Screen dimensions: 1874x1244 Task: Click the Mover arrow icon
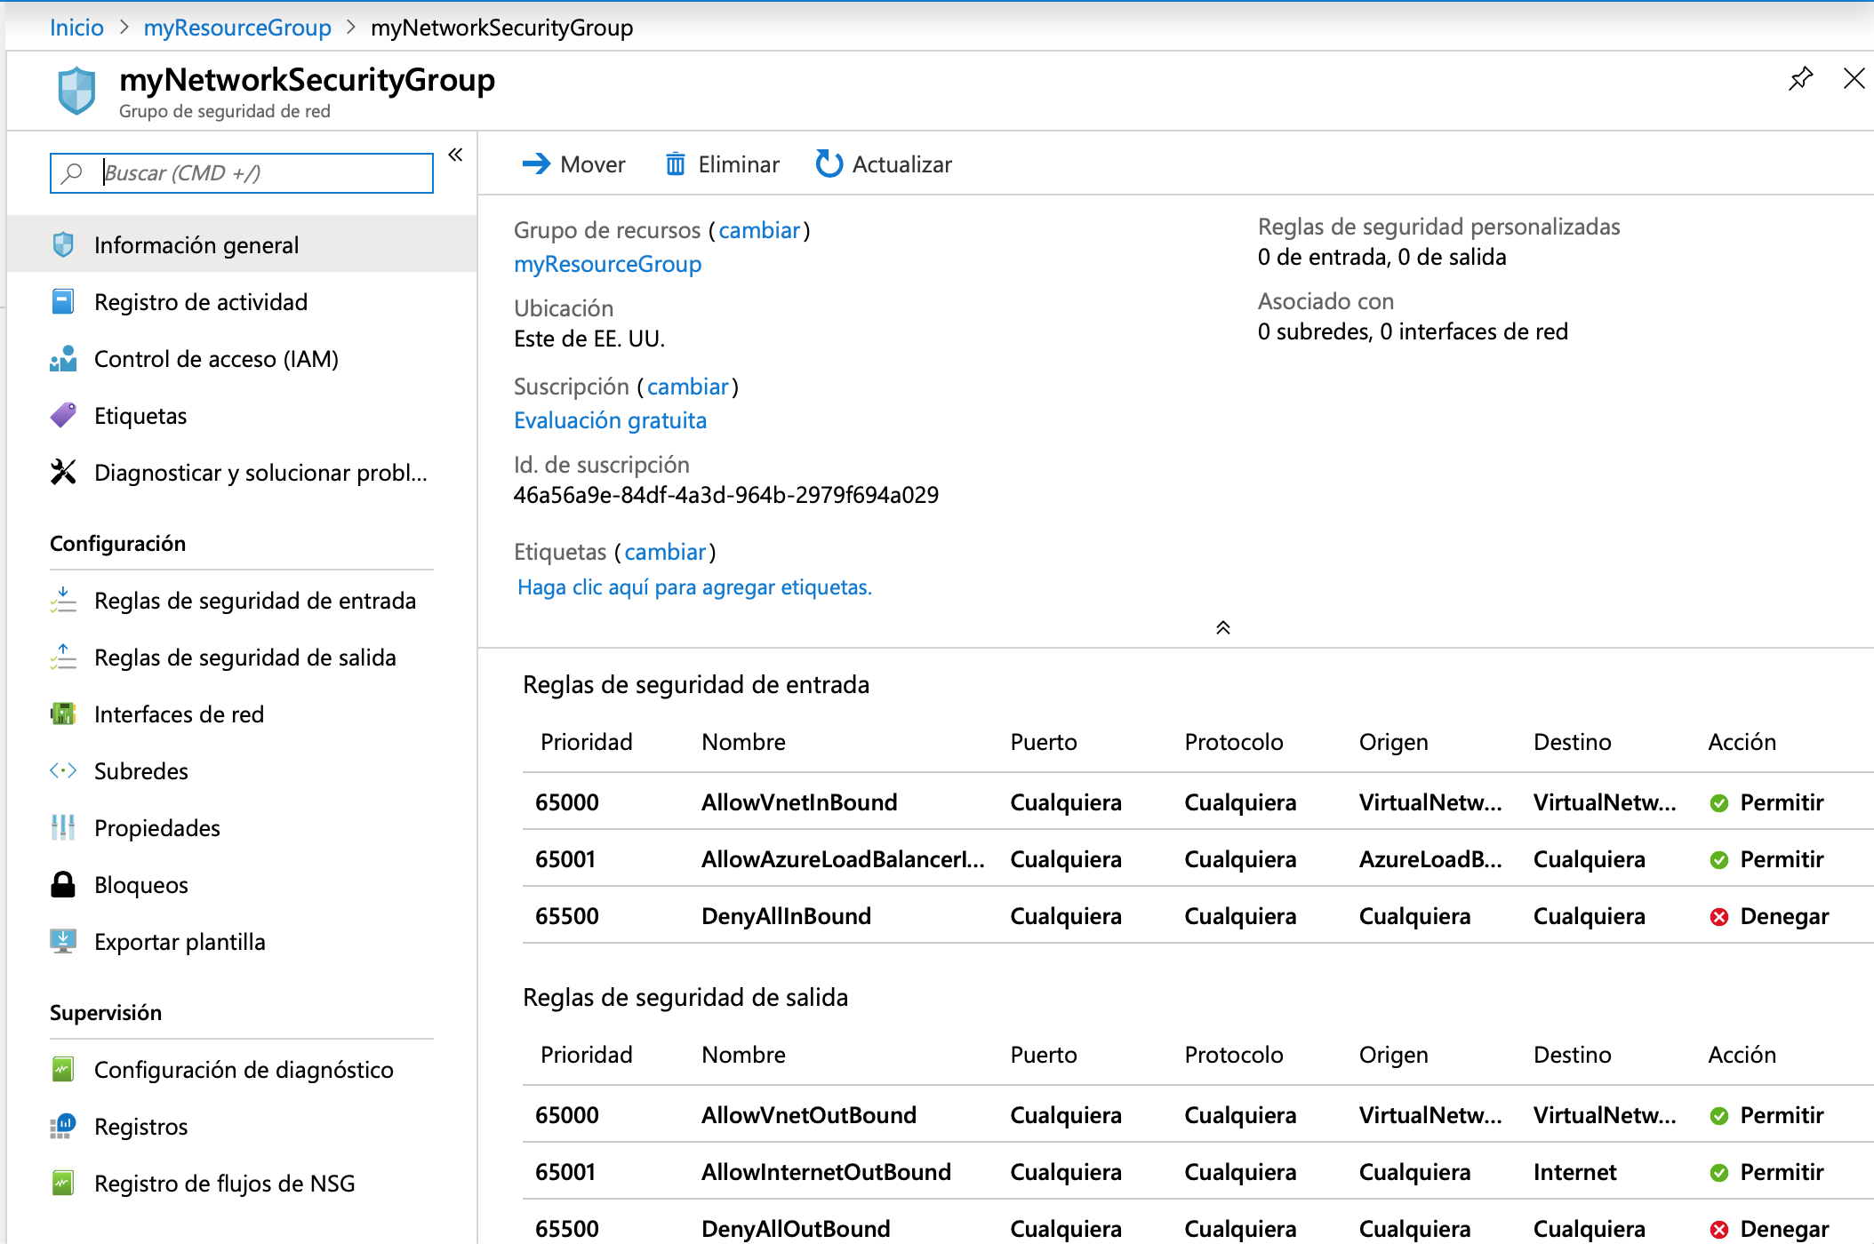[536, 163]
